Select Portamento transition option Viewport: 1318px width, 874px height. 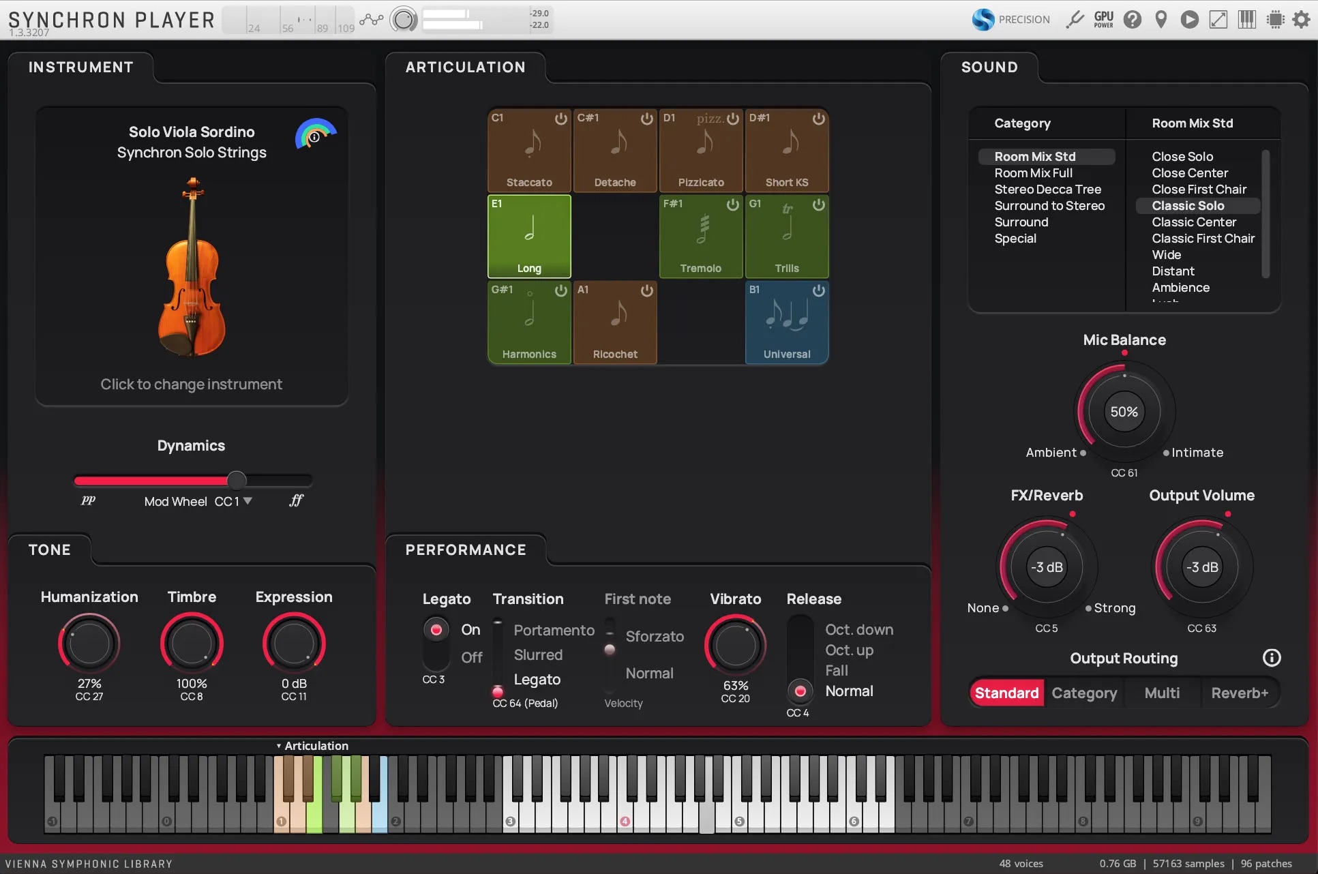tap(554, 630)
